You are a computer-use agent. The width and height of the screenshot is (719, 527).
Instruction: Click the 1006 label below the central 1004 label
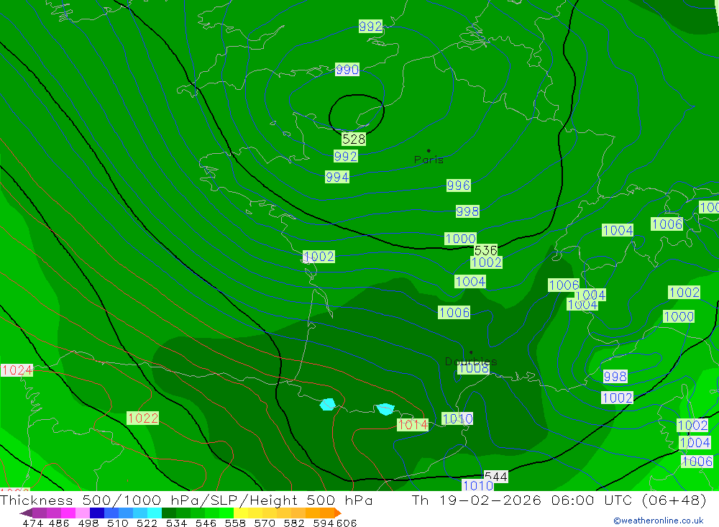[x=454, y=312]
